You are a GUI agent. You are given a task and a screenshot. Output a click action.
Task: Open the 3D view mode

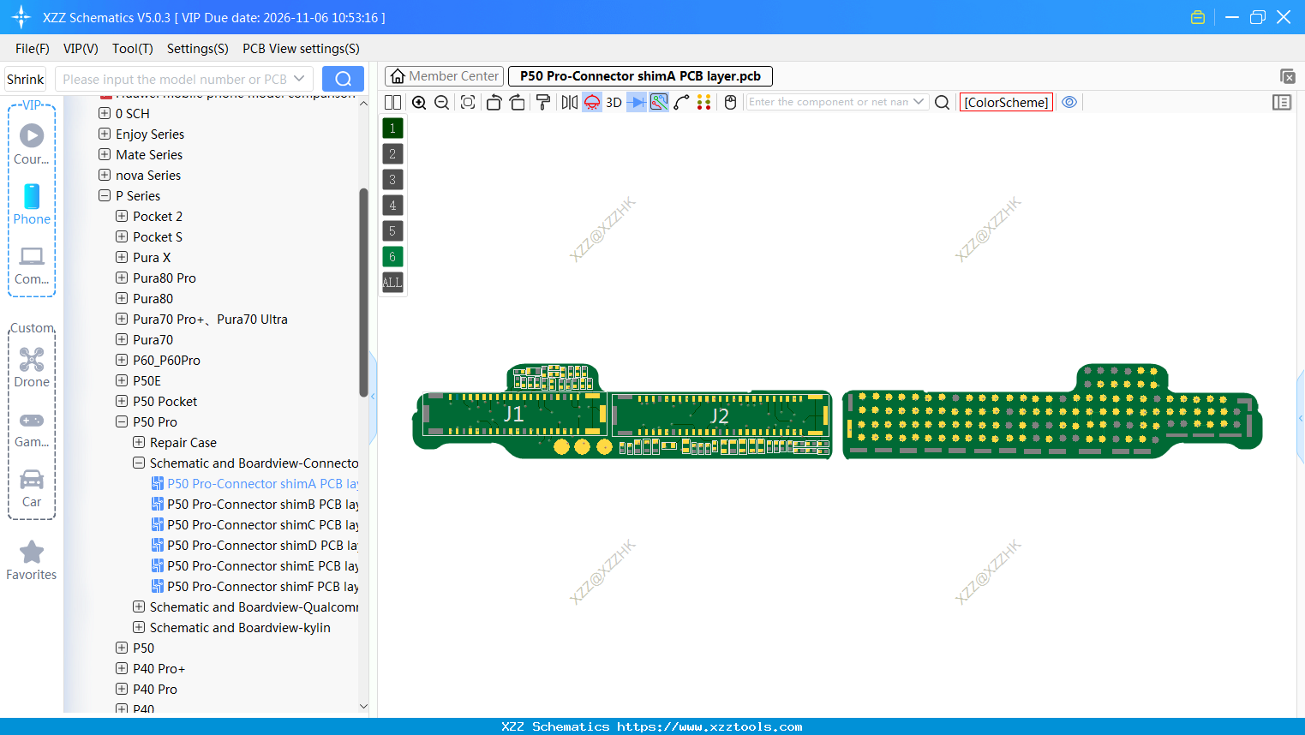pos(614,102)
